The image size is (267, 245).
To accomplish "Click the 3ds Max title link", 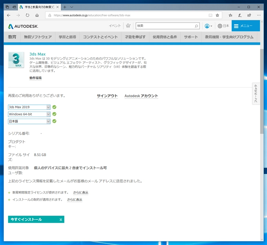I will (x=37, y=54).
